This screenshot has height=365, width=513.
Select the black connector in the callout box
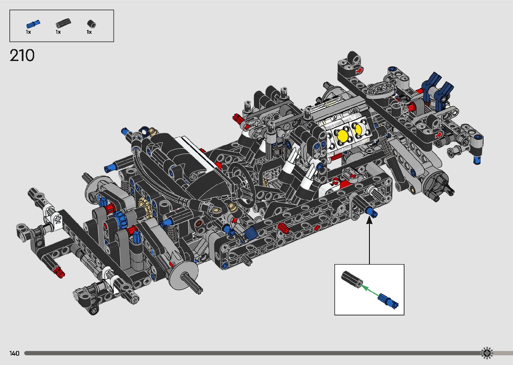[x=351, y=280]
